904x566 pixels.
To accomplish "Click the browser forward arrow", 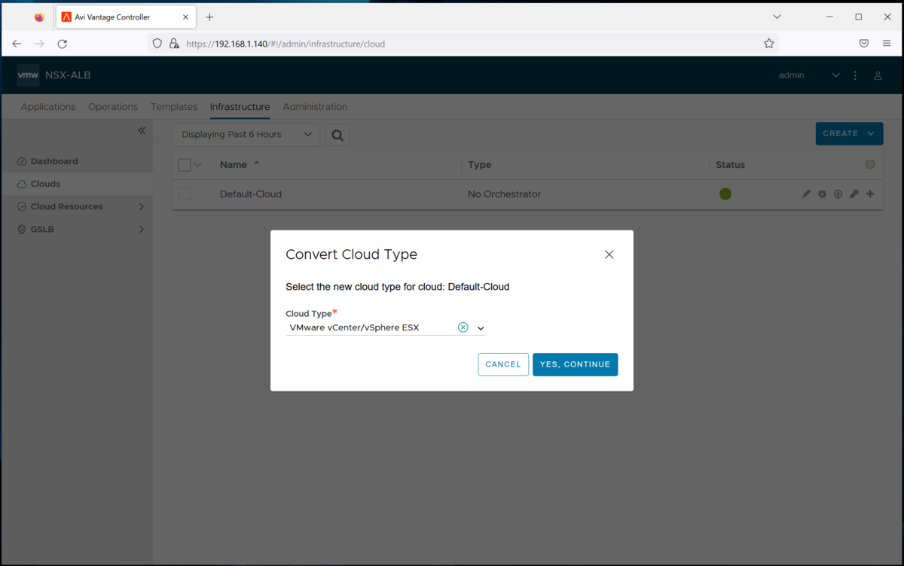I will click(39, 44).
